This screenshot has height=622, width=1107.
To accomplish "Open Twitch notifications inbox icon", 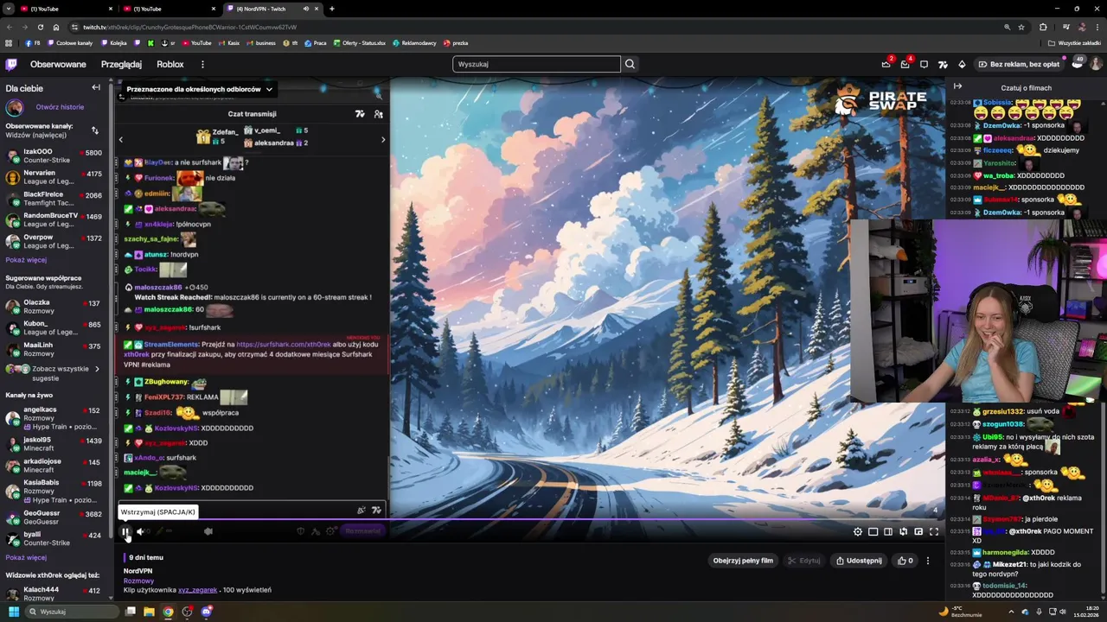I will tap(905, 64).
